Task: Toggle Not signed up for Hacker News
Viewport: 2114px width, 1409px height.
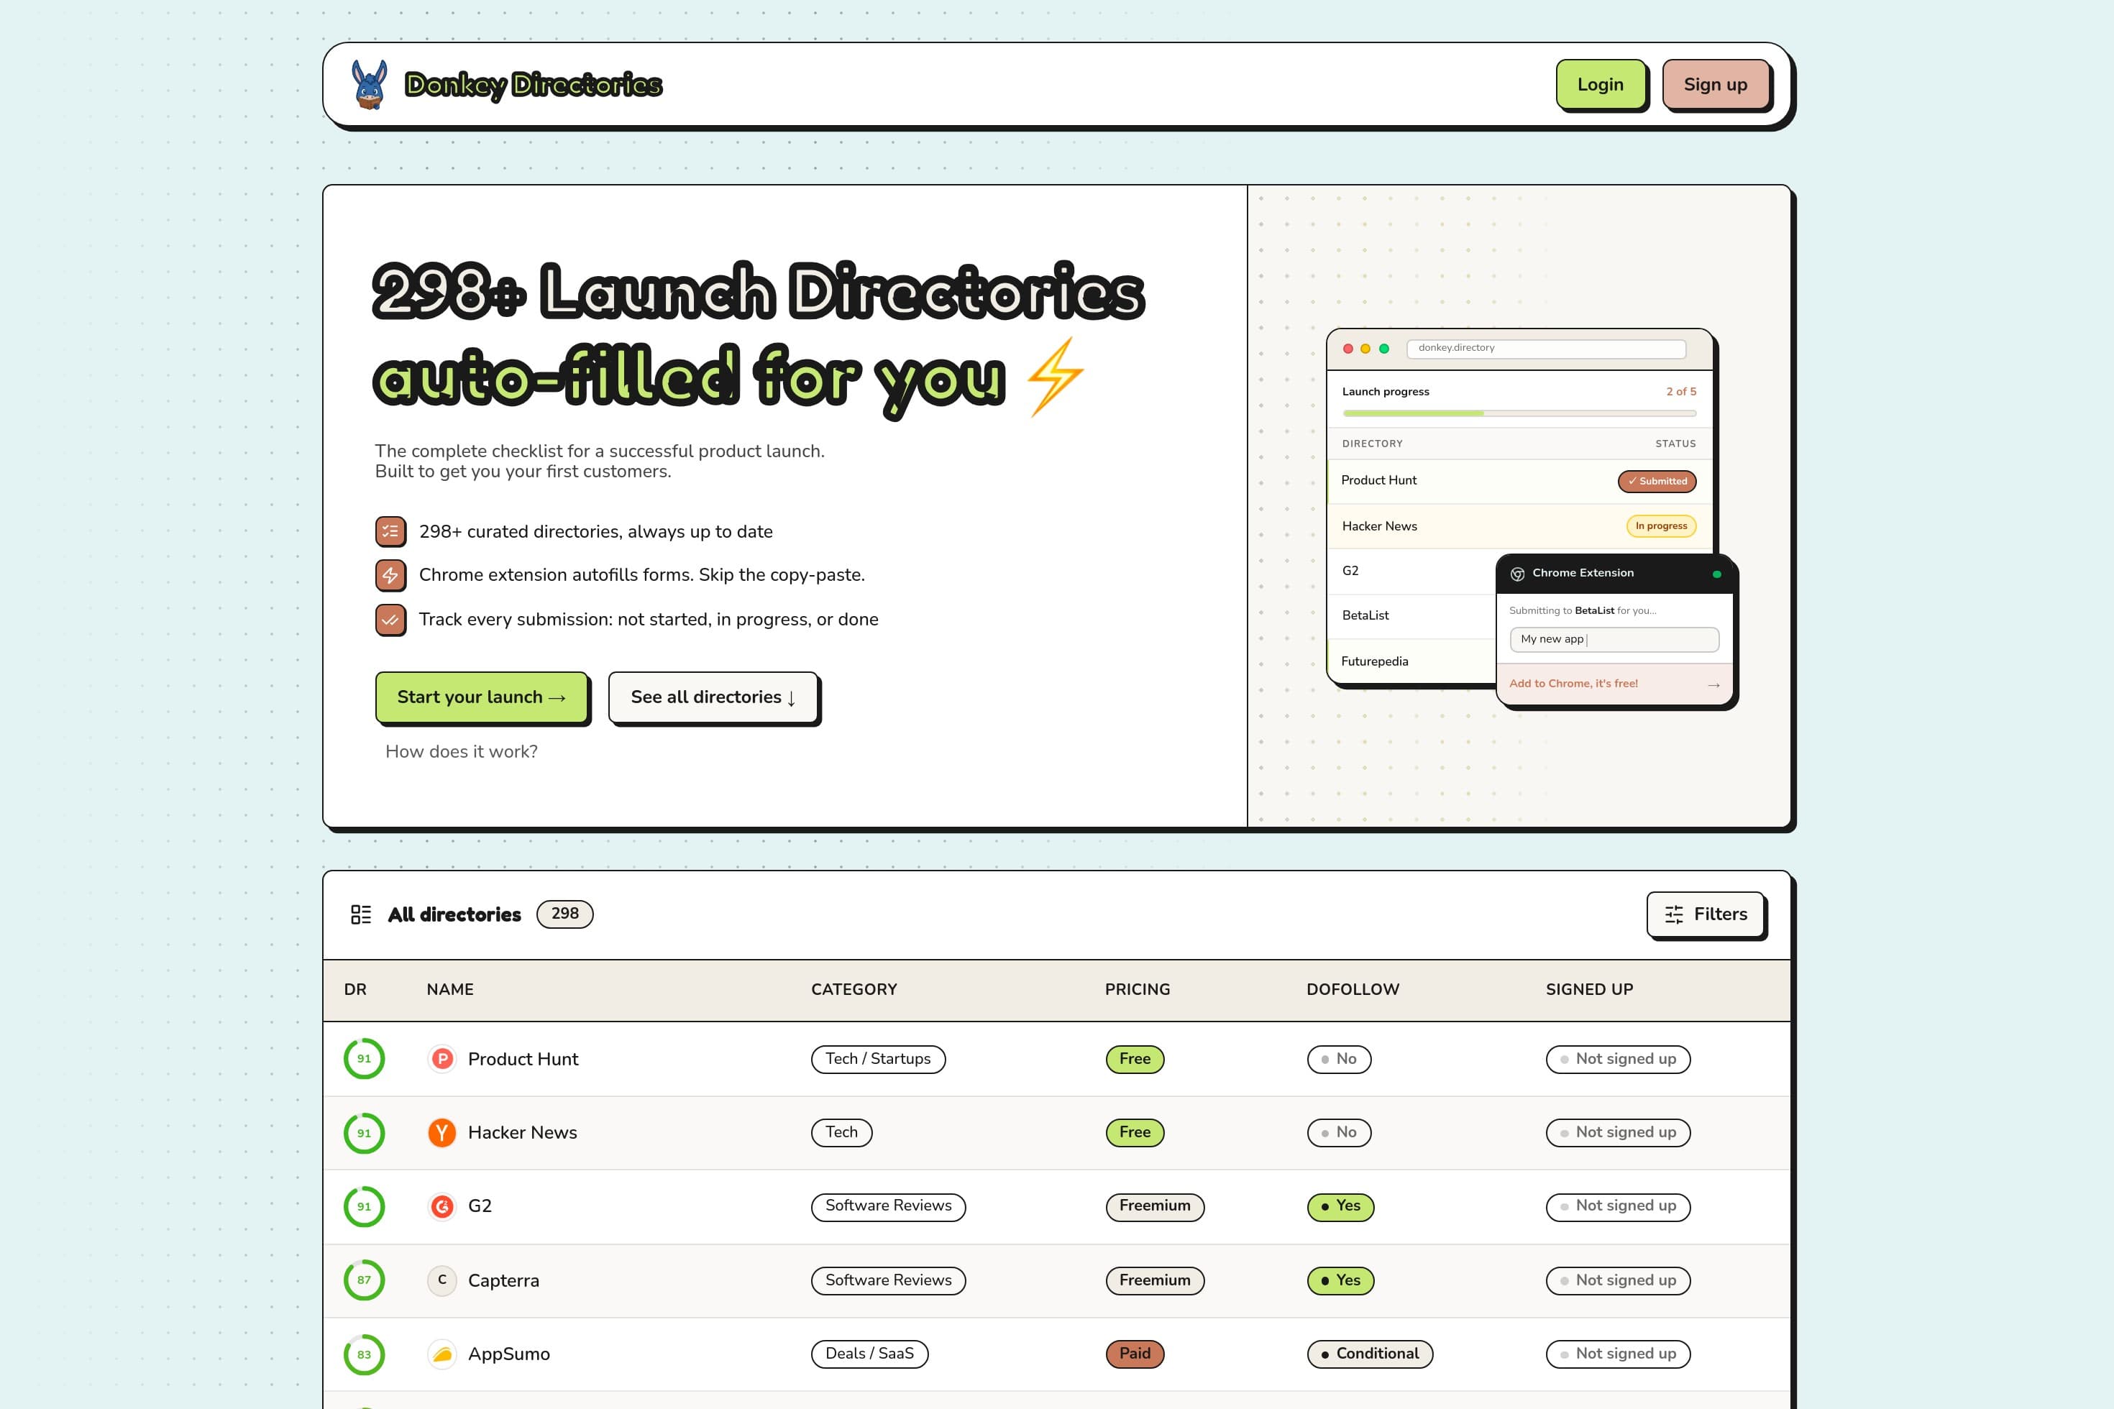Action: click(1618, 1133)
